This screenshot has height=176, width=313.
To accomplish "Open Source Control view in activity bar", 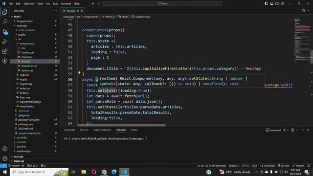I will (x=5, y=31).
